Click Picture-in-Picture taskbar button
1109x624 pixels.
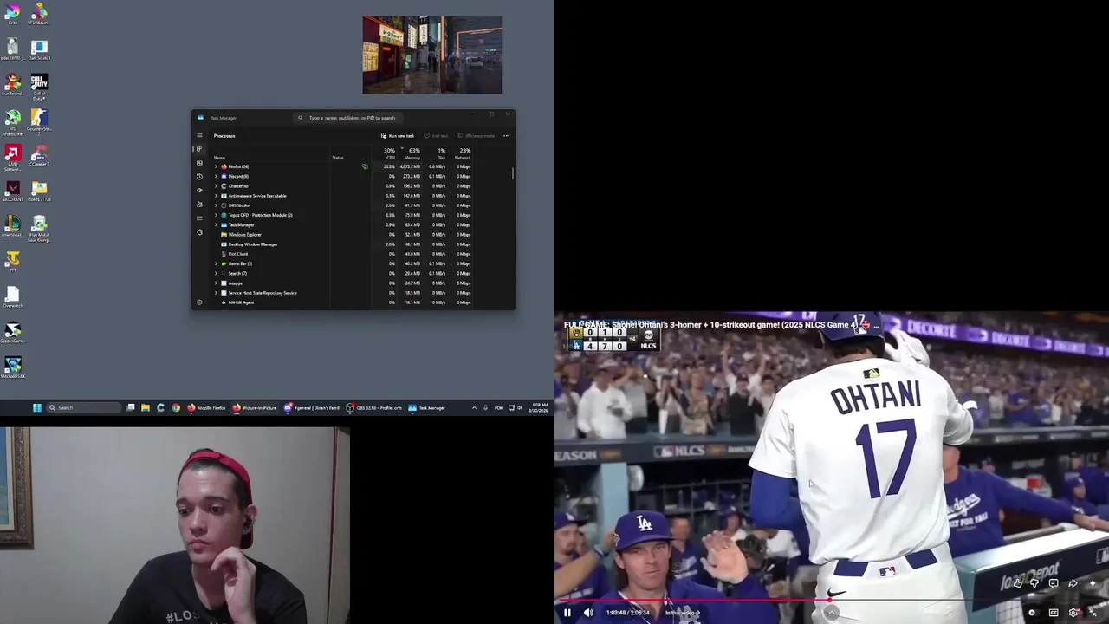click(255, 407)
